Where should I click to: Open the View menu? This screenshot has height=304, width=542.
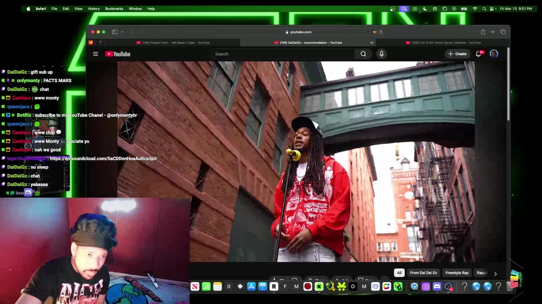click(x=78, y=8)
